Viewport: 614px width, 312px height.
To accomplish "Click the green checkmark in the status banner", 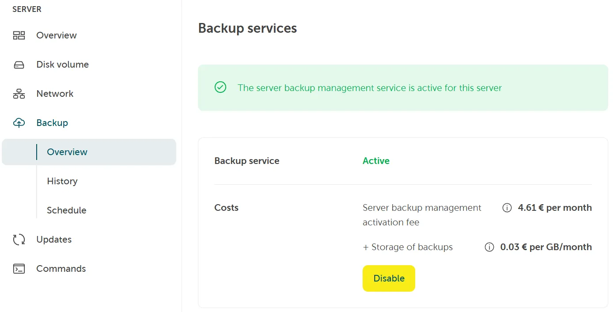I will 220,88.
